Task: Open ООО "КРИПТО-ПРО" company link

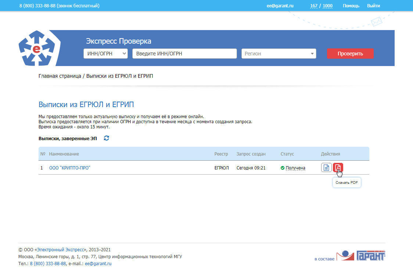Action: point(70,168)
